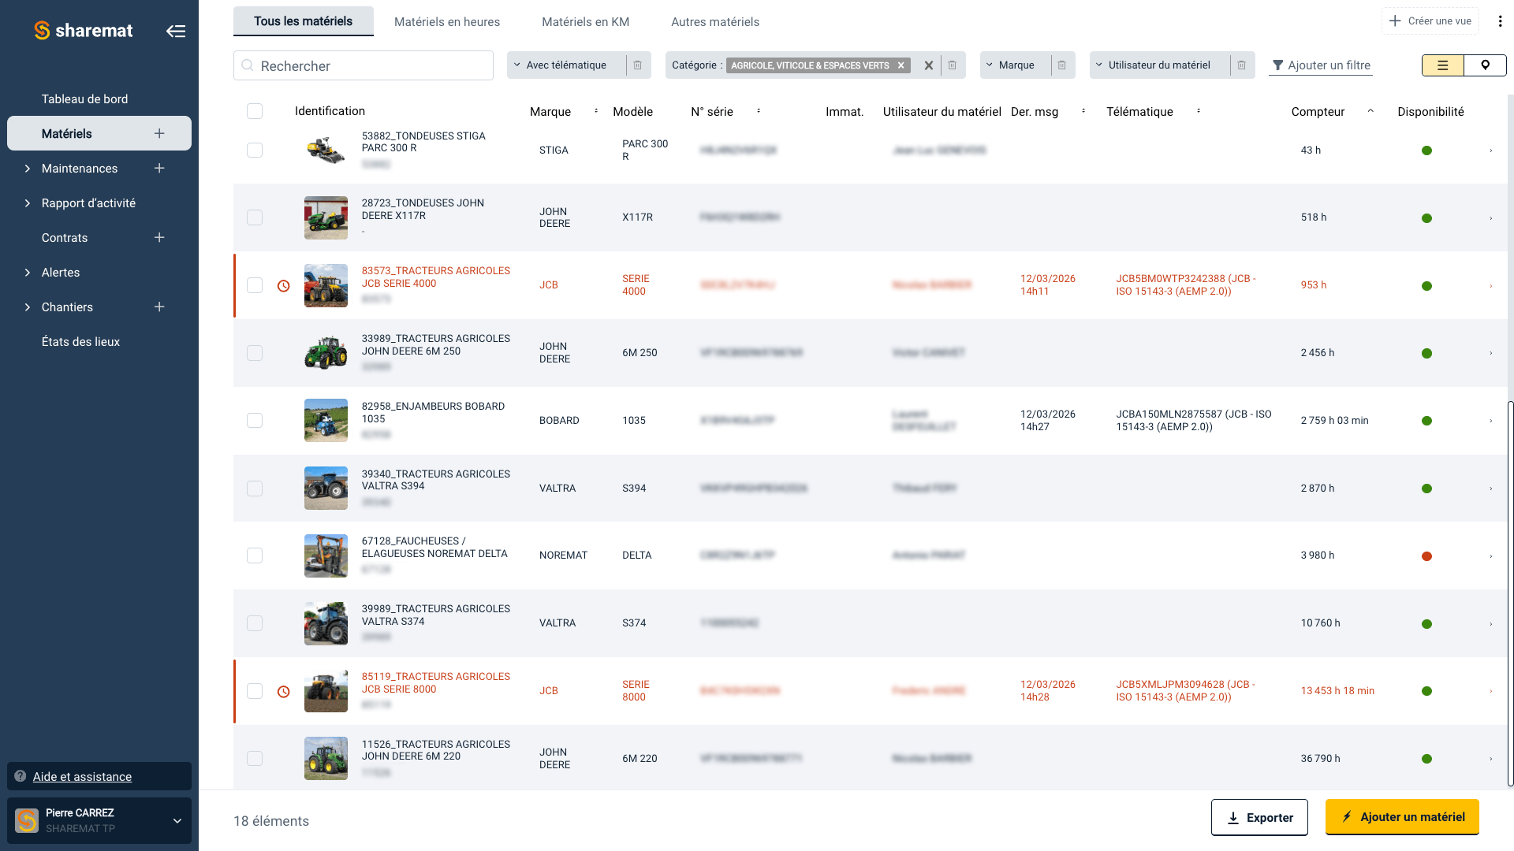Open the Pierre CARREZ account dropdown
The width and height of the screenshot is (1514, 851).
(99, 820)
